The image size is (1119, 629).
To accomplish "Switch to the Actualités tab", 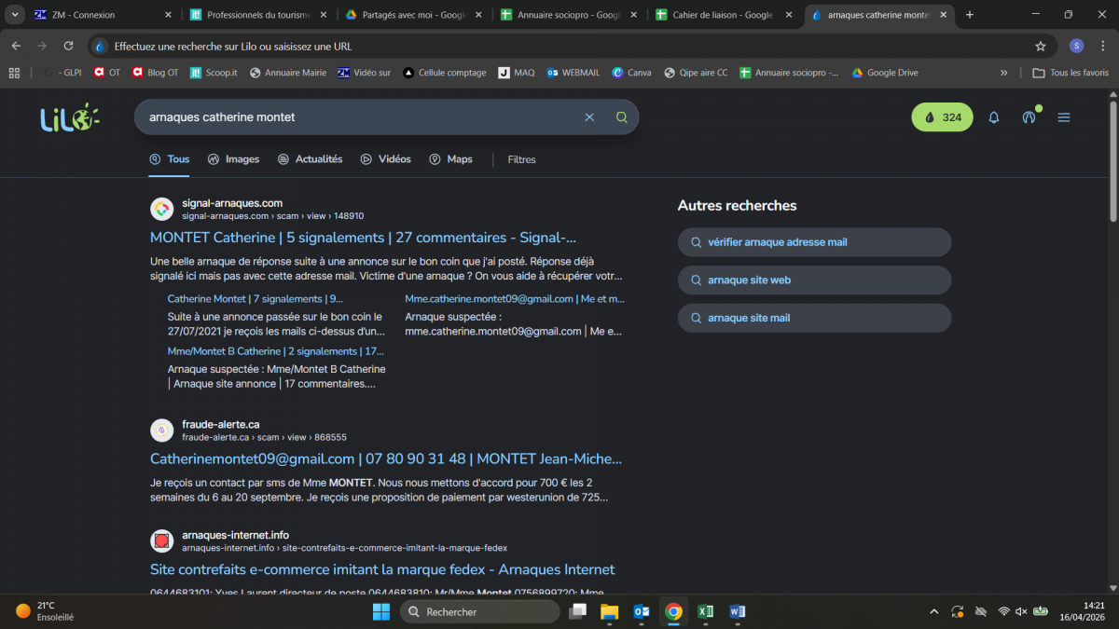I will point(310,159).
